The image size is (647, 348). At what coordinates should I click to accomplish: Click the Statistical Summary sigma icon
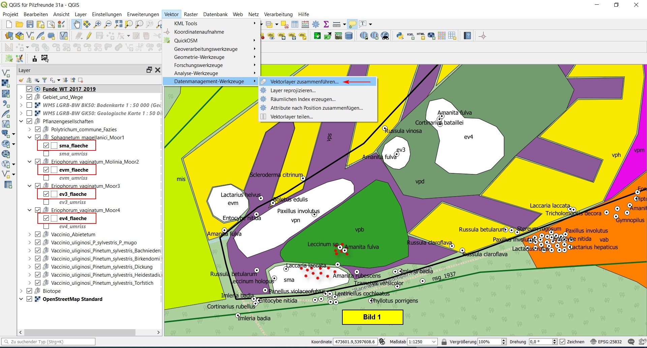tap(326, 24)
